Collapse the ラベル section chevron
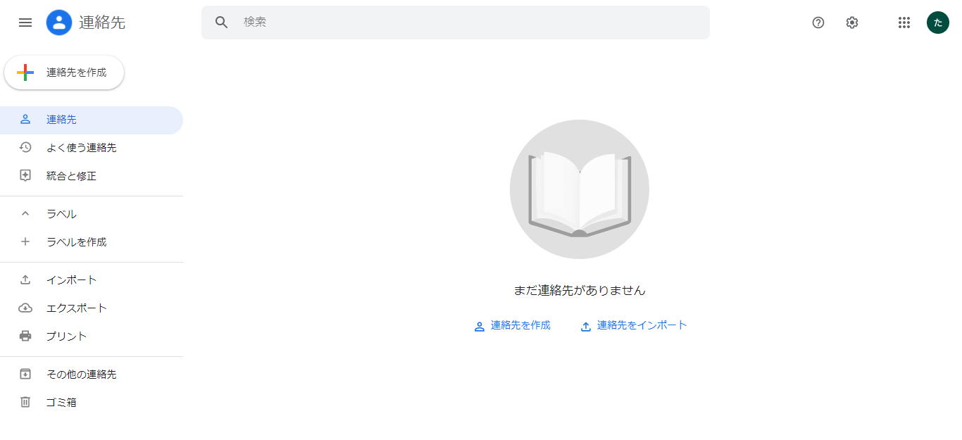 (x=25, y=214)
